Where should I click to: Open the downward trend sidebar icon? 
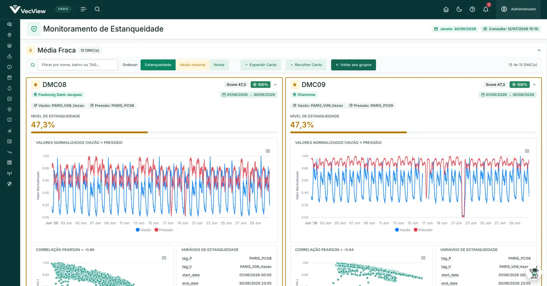[10, 152]
